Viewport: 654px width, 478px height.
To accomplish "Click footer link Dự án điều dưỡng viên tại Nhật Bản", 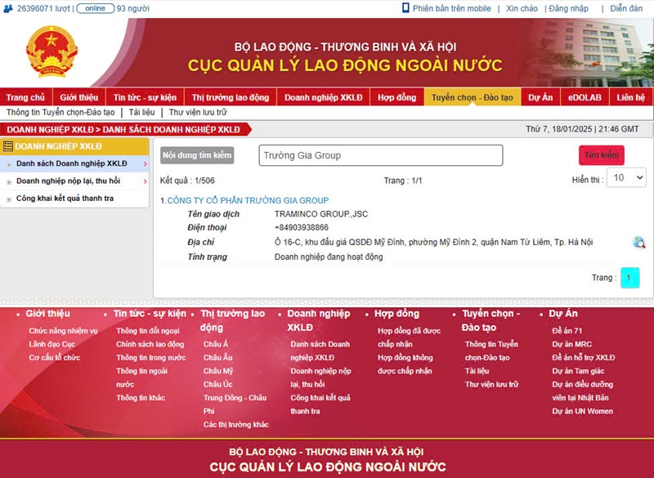I will (x=583, y=391).
